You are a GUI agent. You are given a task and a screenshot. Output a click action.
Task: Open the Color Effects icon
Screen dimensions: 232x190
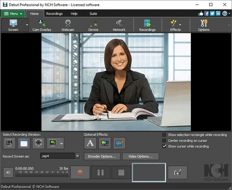[x=105, y=143]
